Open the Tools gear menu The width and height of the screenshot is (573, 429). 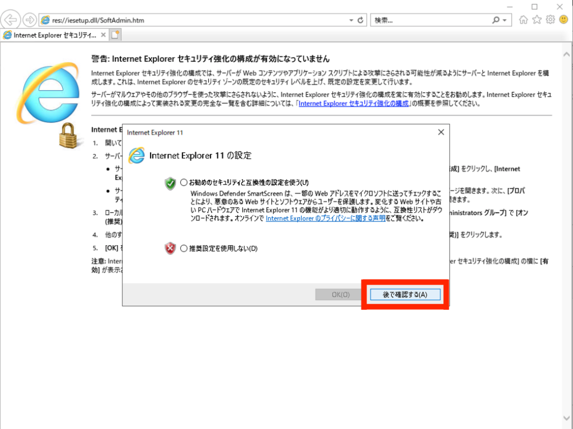pos(550,20)
